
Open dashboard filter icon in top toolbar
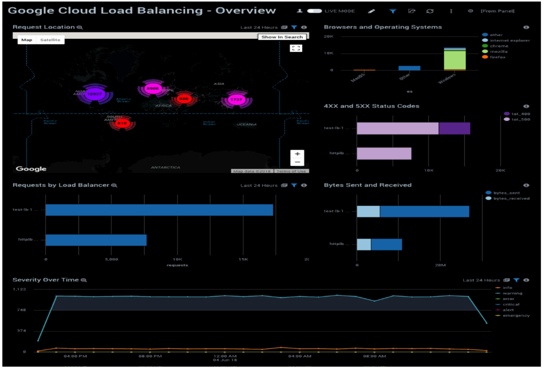pos(393,11)
